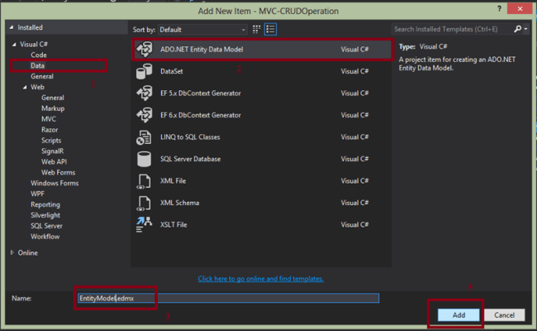537x331 pixels.
Task: Select the LINQ to SQL Classes icon
Action: (x=144, y=137)
